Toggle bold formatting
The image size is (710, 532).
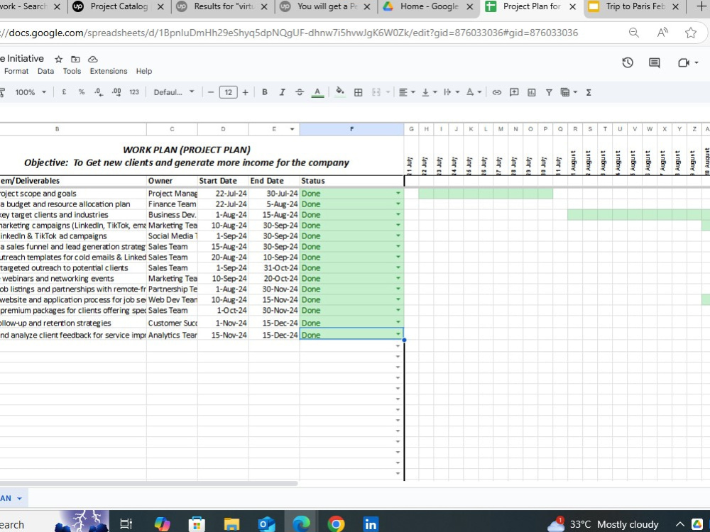tap(265, 92)
